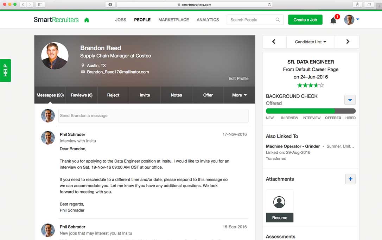Switch to Reviews (6) tab
382x240 pixels.
click(82, 95)
